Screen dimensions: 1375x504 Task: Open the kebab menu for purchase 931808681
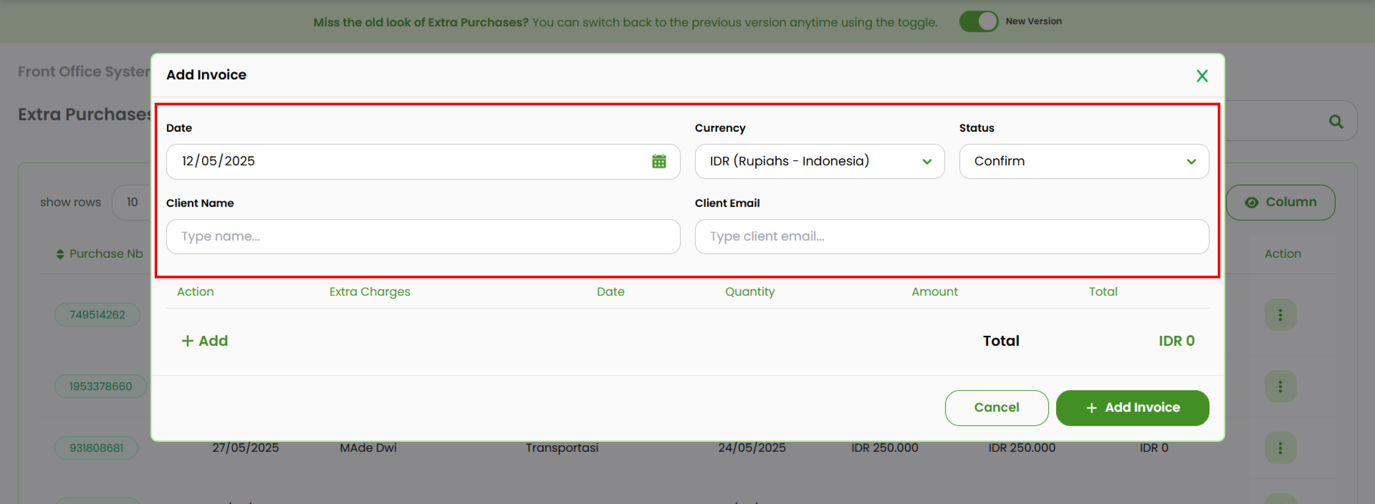1281,447
